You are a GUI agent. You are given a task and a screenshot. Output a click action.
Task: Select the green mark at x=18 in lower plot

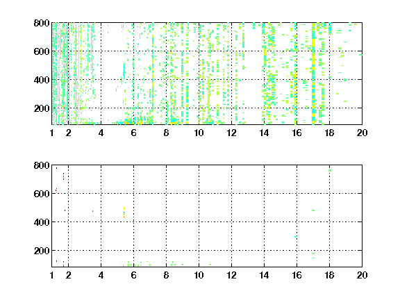[330, 170]
